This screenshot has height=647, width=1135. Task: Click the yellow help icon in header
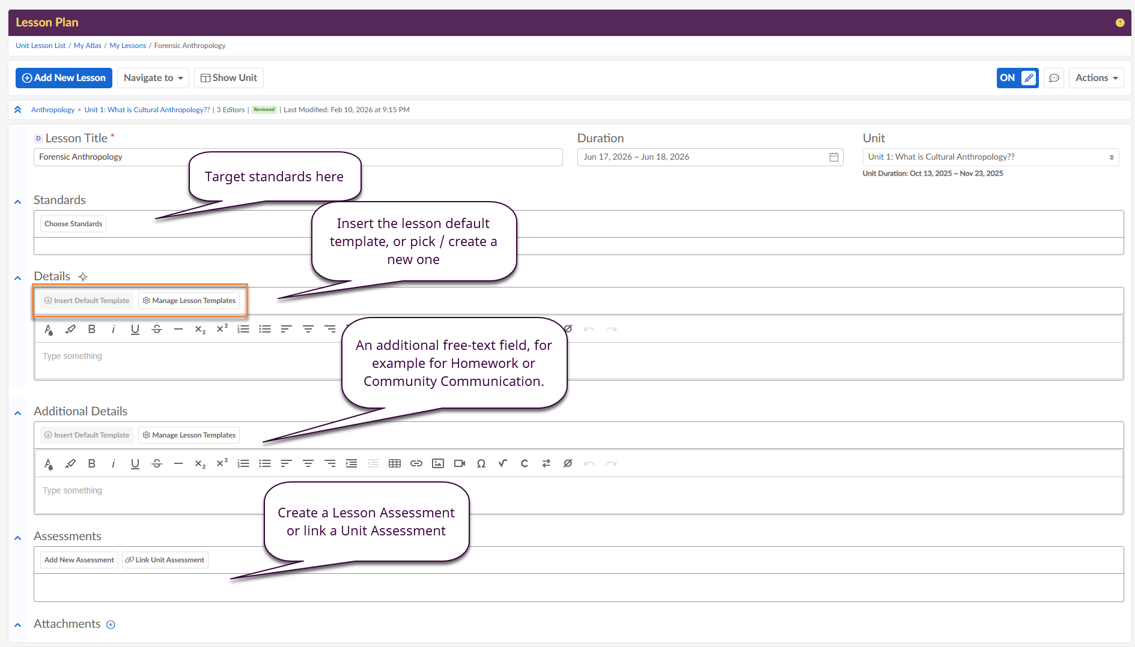point(1120,23)
